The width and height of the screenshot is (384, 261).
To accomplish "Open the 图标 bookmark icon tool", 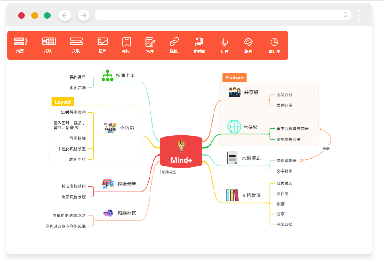I will tap(127, 42).
